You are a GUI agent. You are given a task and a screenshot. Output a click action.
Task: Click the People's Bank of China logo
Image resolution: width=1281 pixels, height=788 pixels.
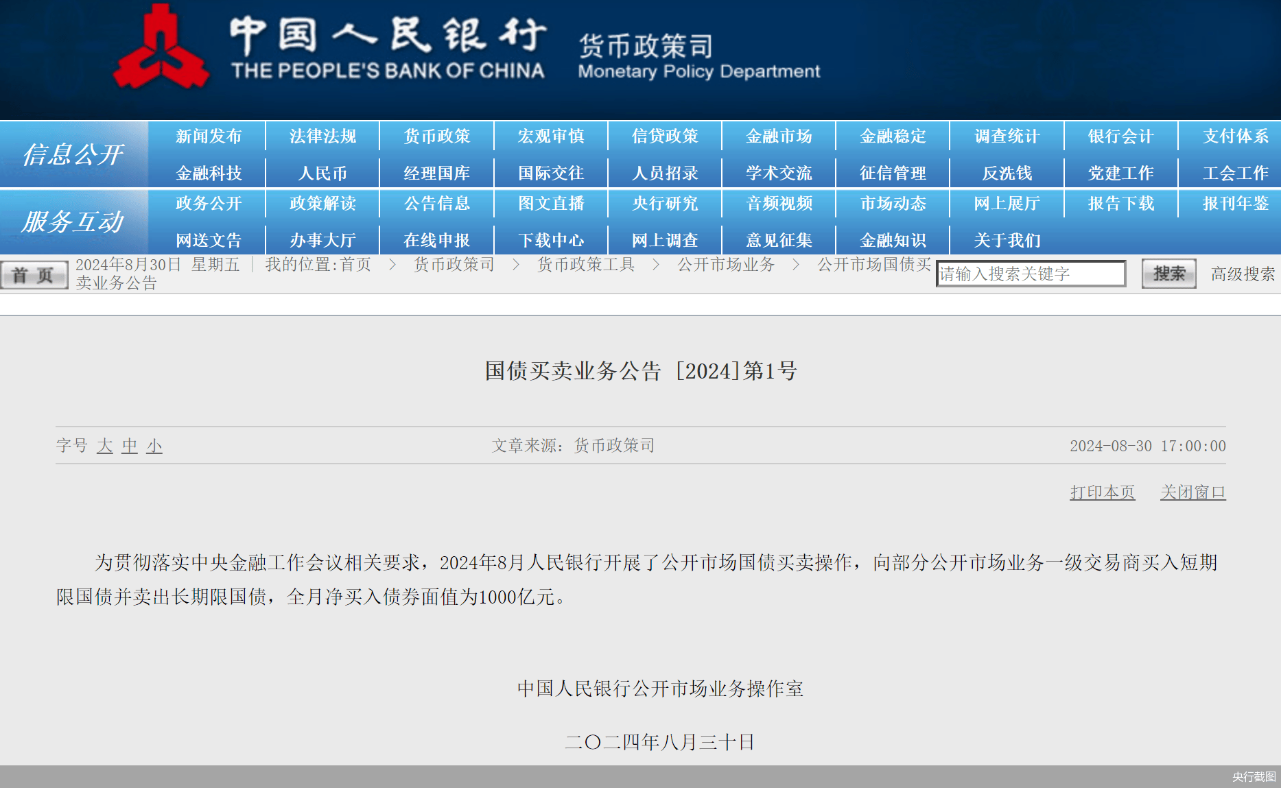click(161, 48)
